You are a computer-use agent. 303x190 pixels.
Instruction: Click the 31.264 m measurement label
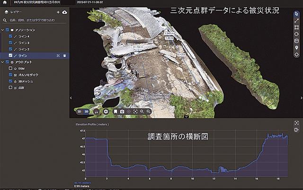pyautogui.click(x=138, y=47)
